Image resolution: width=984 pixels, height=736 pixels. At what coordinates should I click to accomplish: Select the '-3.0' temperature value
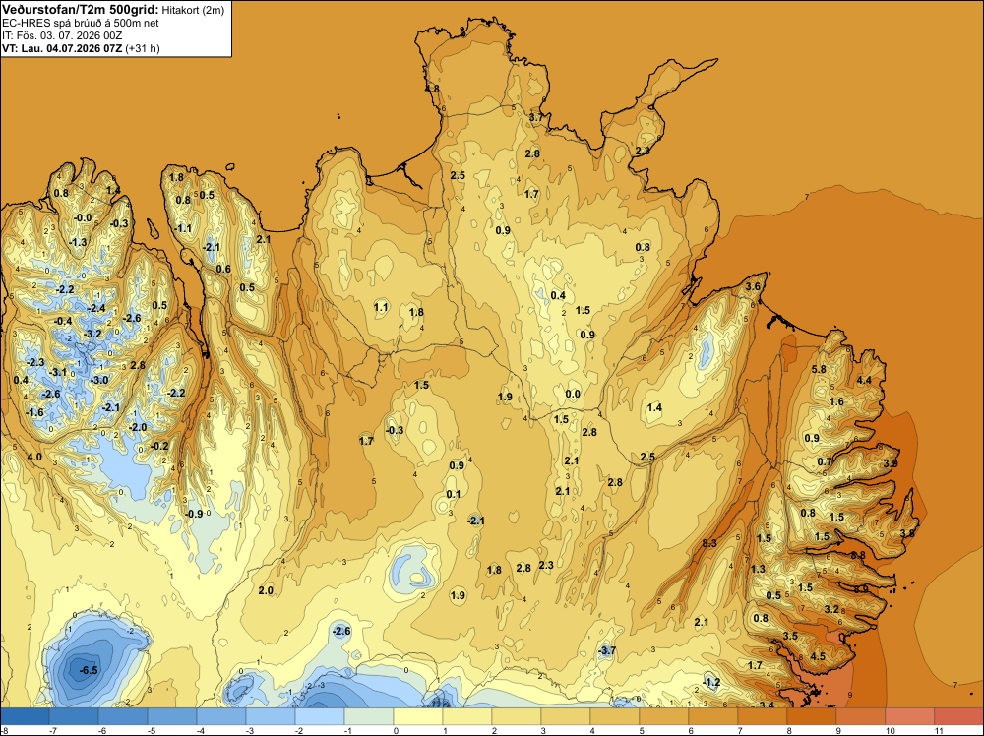(99, 380)
